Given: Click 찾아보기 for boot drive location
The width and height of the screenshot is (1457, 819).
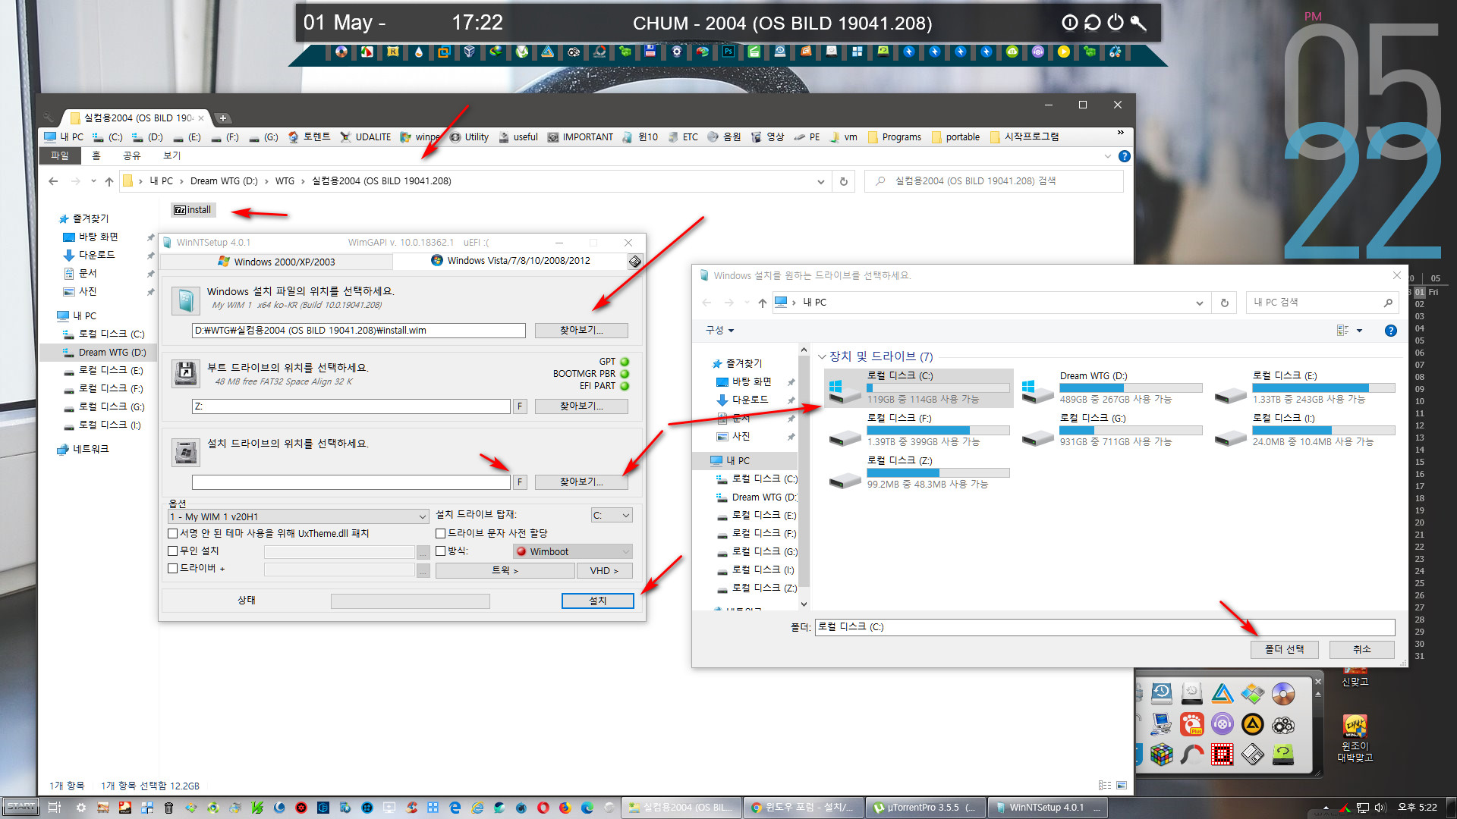Looking at the screenshot, I should tap(581, 406).
